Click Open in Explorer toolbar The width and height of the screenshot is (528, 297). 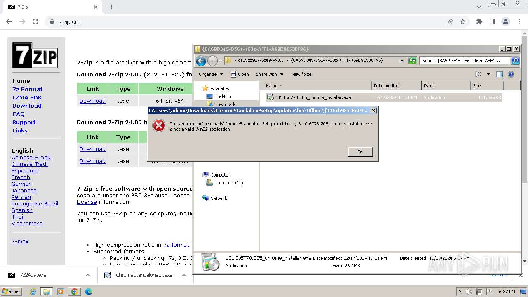coord(240,74)
